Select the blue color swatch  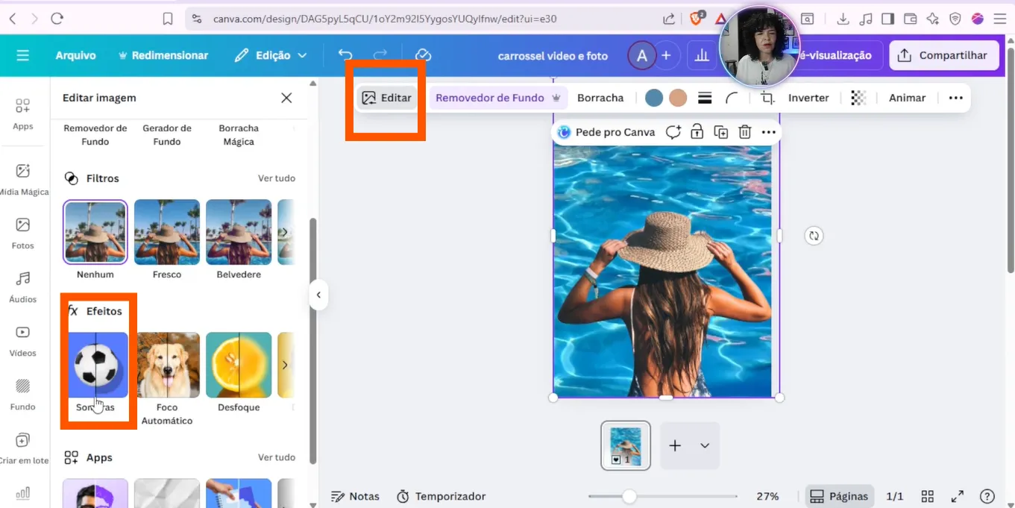tap(654, 98)
